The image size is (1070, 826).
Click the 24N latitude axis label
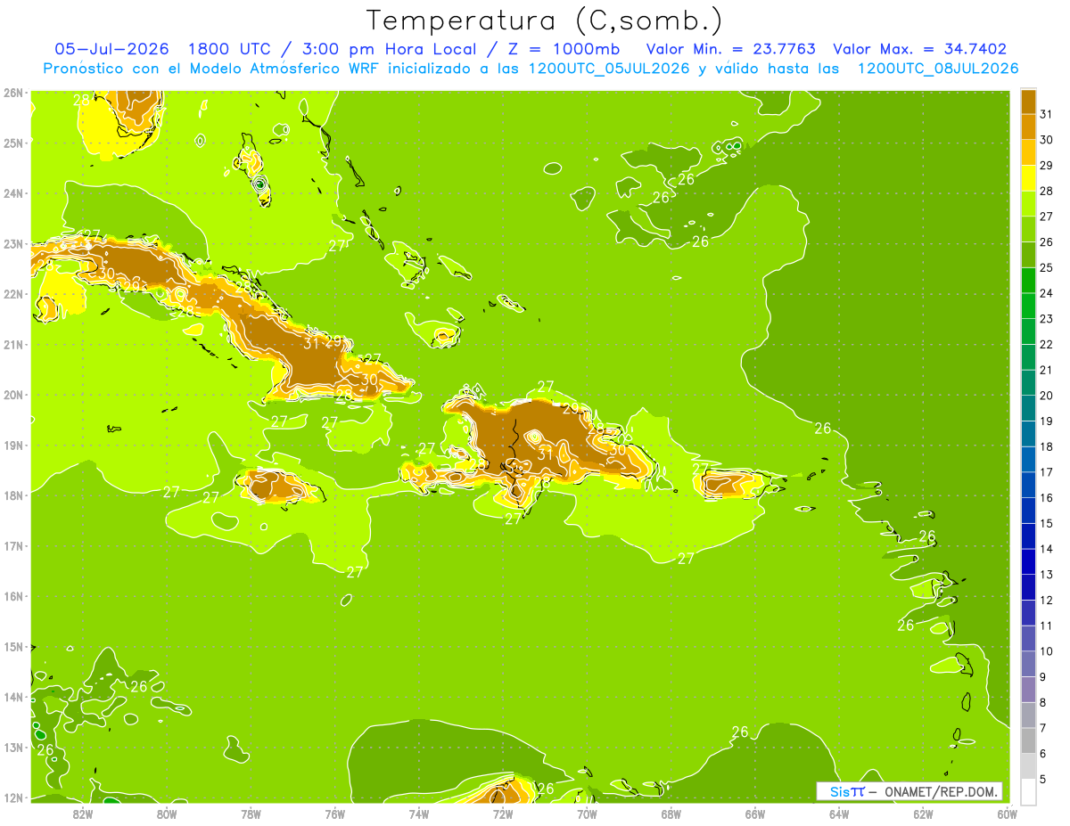(13, 193)
